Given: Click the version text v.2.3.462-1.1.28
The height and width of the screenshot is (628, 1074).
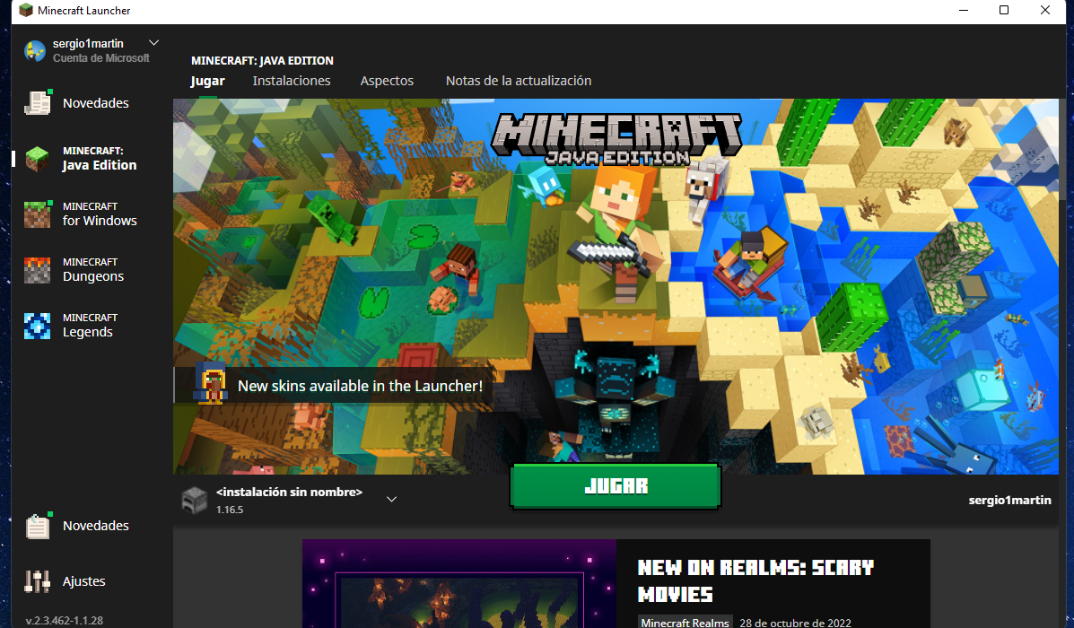Looking at the screenshot, I should [65, 621].
